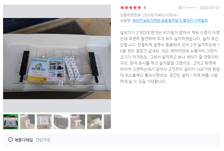Click the review date 2020.07.07
This screenshot has width=224, height=151.
tap(210, 8)
